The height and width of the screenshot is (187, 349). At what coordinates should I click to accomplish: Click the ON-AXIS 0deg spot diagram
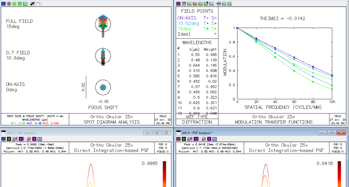click(x=103, y=87)
